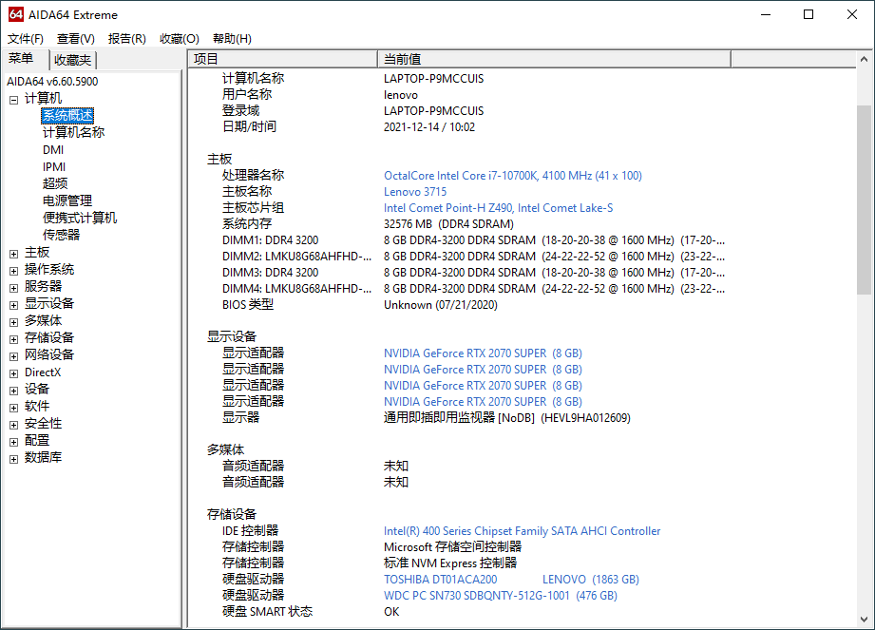Image resolution: width=875 pixels, height=630 pixels.
Task: Select the IPMI page icon
Action: [52, 165]
